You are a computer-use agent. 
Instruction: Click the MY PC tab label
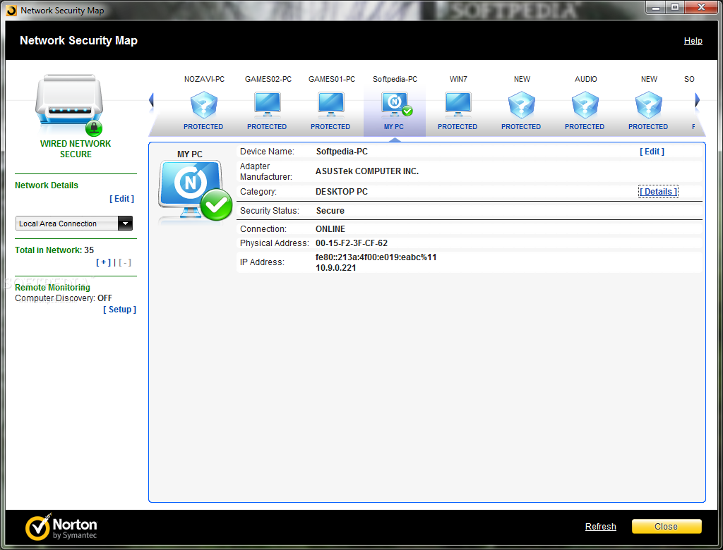(394, 127)
